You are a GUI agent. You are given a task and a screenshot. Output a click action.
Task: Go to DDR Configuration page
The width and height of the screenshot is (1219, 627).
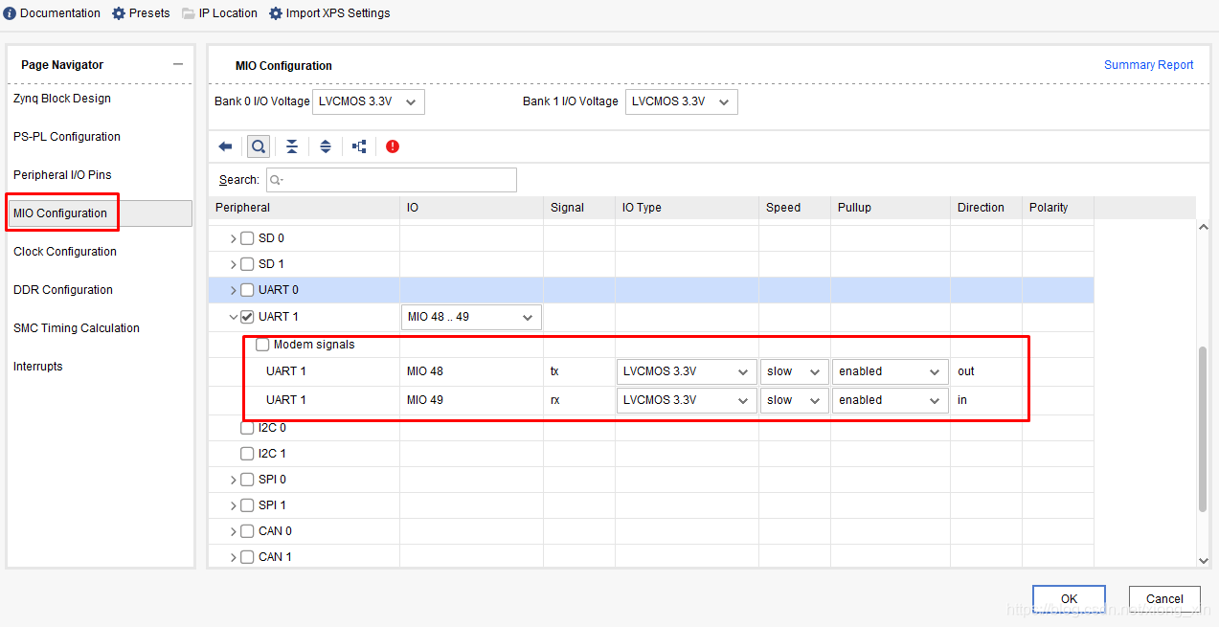point(63,290)
